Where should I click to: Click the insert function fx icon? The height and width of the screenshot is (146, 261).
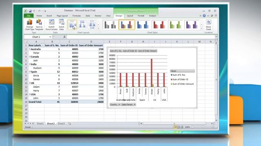[x=64, y=37]
